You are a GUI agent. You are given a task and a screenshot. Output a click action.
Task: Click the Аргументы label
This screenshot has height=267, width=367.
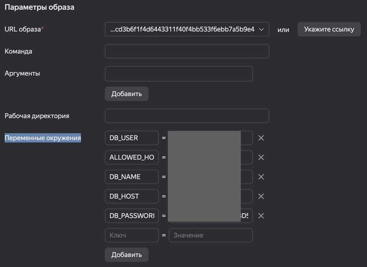point(22,74)
